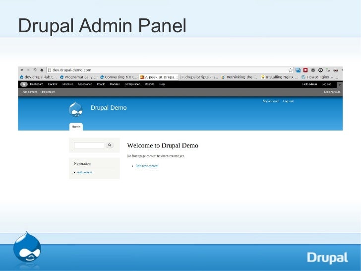The width and height of the screenshot is (361, 271).
Task: Click Log out in the black admin toolbar
Action: [326, 84]
